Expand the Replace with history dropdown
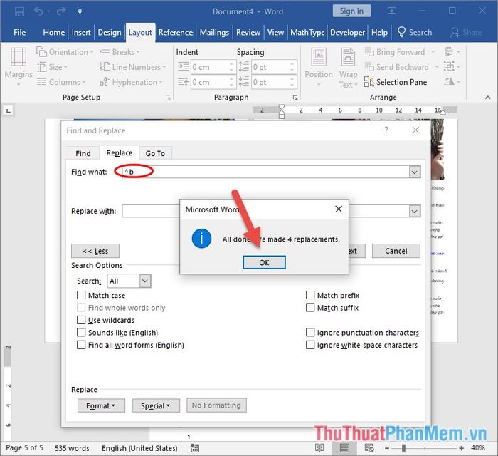The height and width of the screenshot is (456, 498). 415,211
